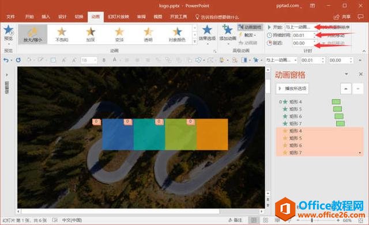Click 播放所选项 play selected button
This screenshot has width=369, height=225.
(x=292, y=89)
